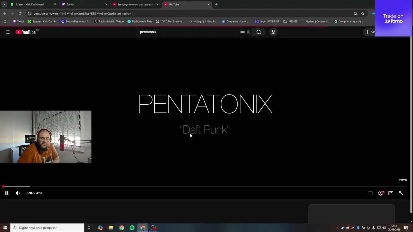Open Spotify from taskbar
Screen dimensions: 413x232
coord(132,228)
